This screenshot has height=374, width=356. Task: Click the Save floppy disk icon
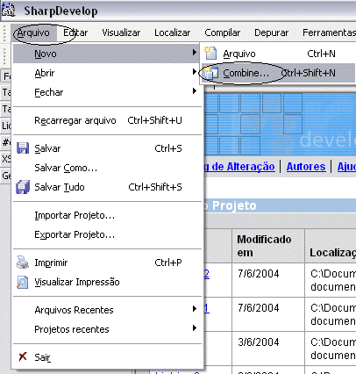tap(23, 148)
